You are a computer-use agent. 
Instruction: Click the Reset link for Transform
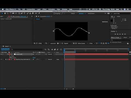34,58
